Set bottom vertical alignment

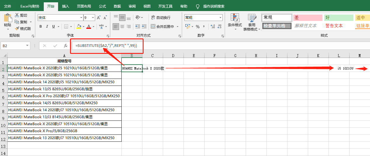point(129,17)
